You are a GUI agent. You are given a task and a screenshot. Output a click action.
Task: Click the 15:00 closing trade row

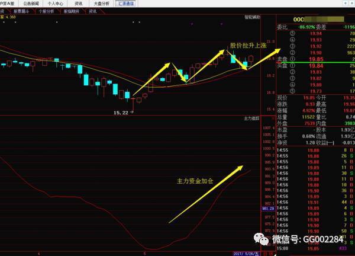pyautogui.click(x=315, y=248)
